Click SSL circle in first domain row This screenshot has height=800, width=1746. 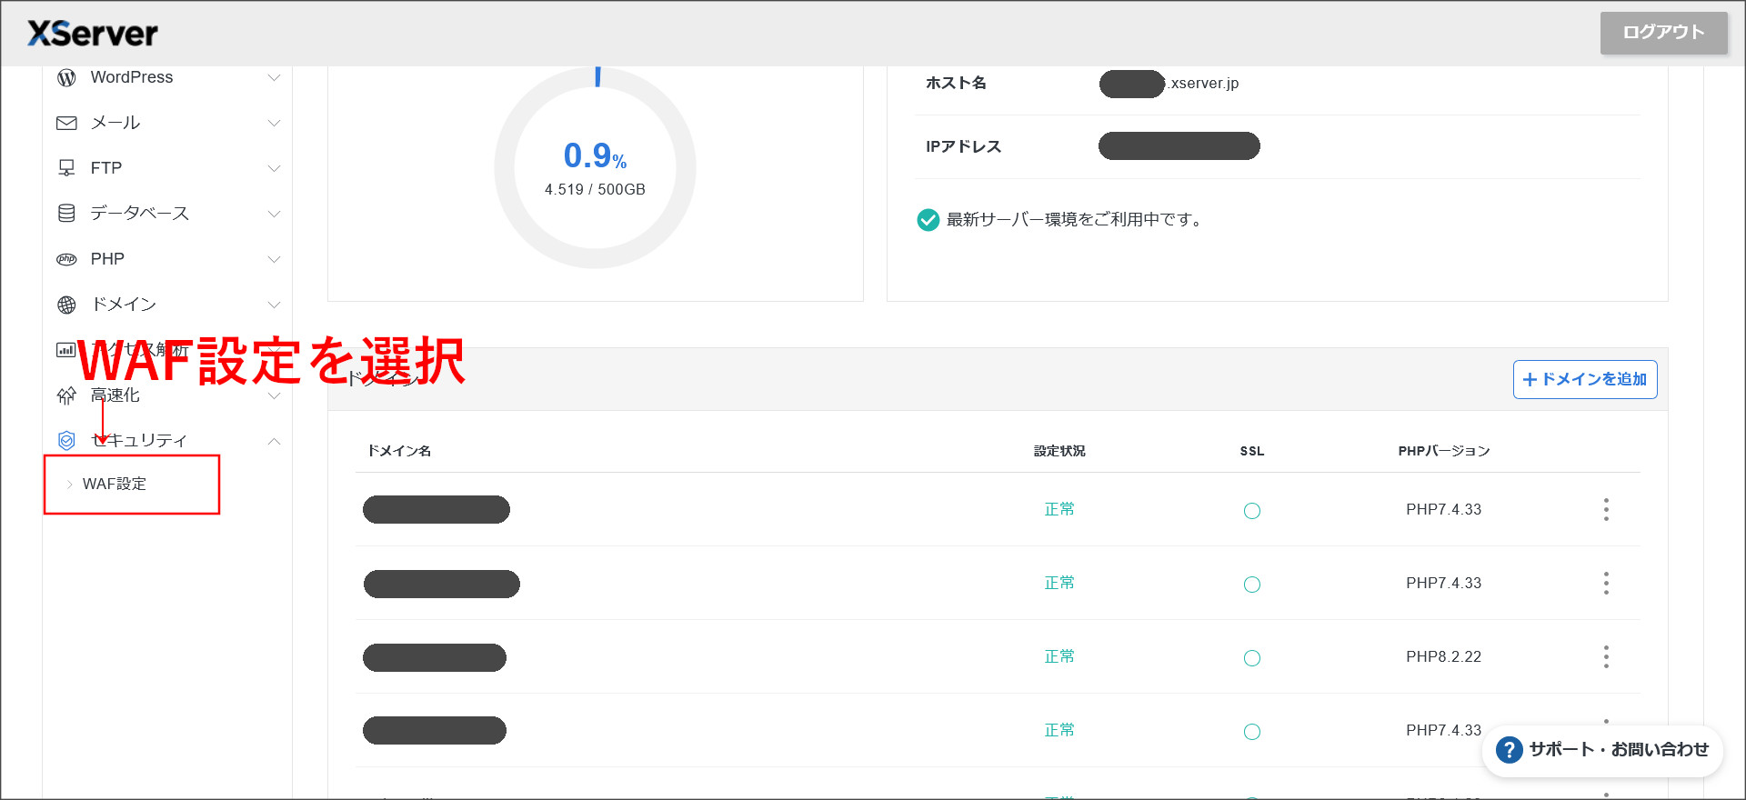pyautogui.click(x=1252, y=511)
